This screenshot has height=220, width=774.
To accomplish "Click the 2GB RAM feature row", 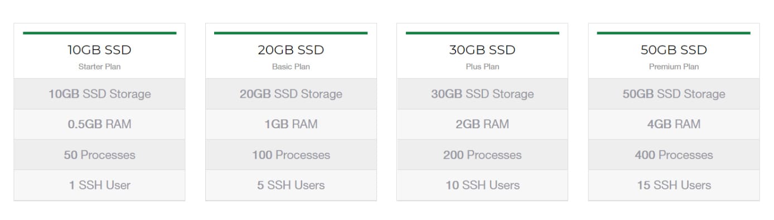I will coord(482,124).
